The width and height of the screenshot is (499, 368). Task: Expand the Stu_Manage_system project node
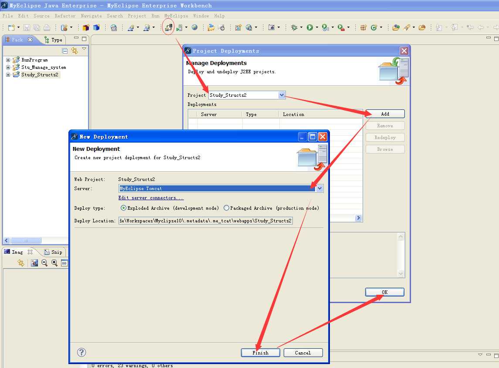coord(8,67)
